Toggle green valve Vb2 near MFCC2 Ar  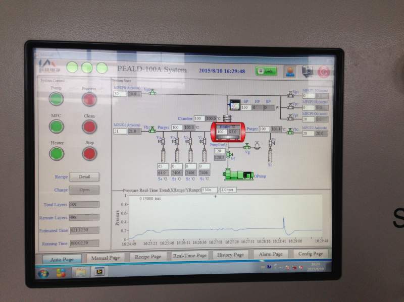point(290,132)
